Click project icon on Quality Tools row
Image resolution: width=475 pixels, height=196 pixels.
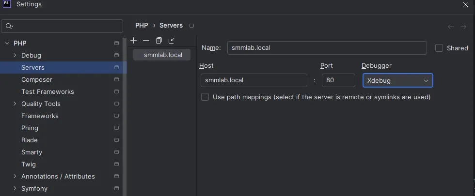point(116,104)
